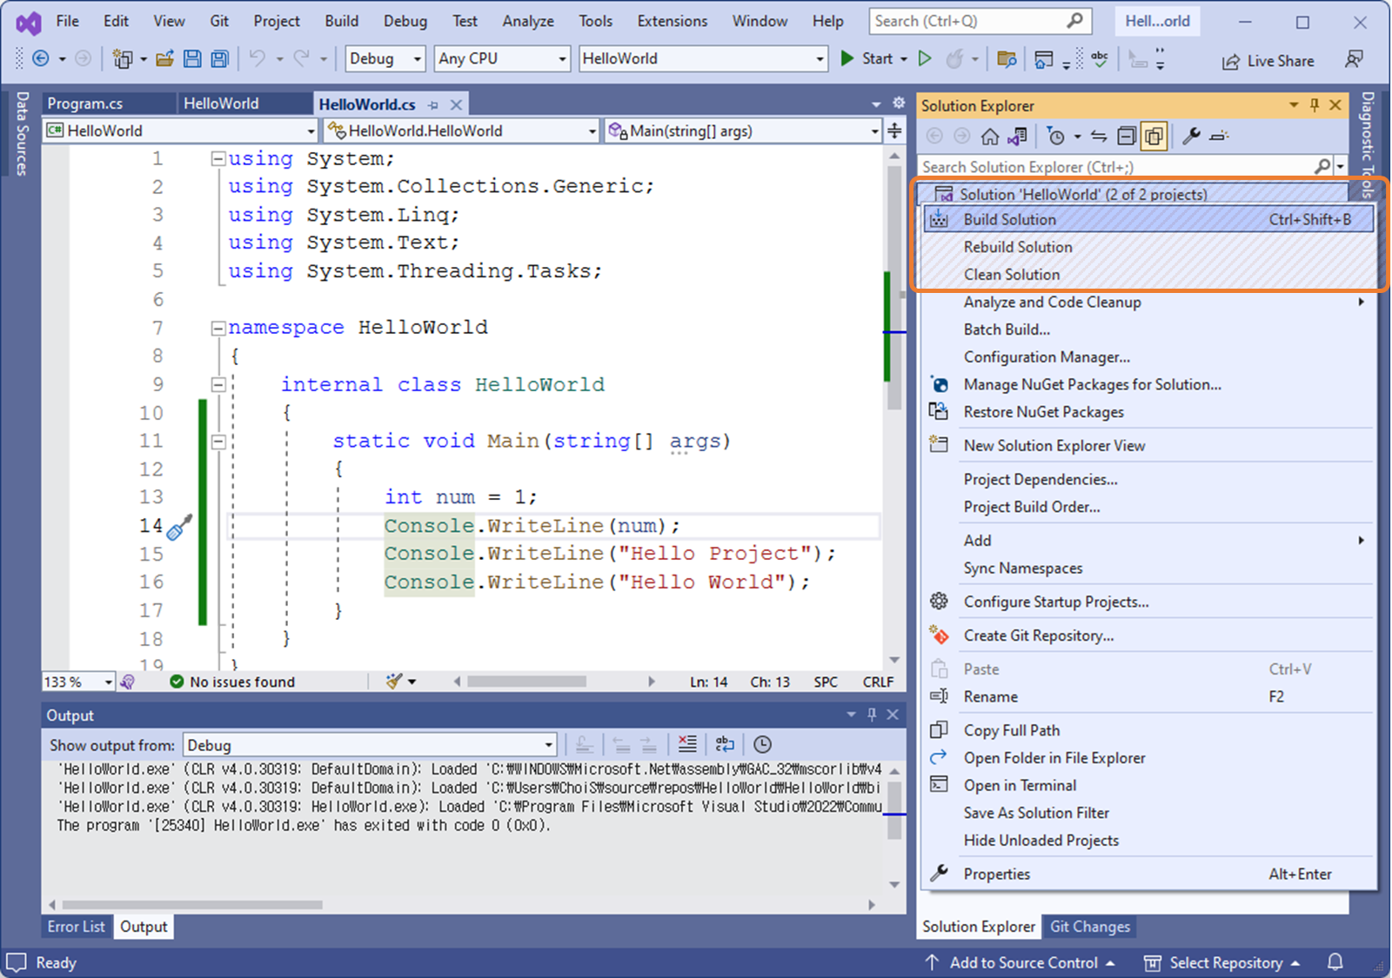
Task: Click Sync with Active Document icon
Action: 1099,136
